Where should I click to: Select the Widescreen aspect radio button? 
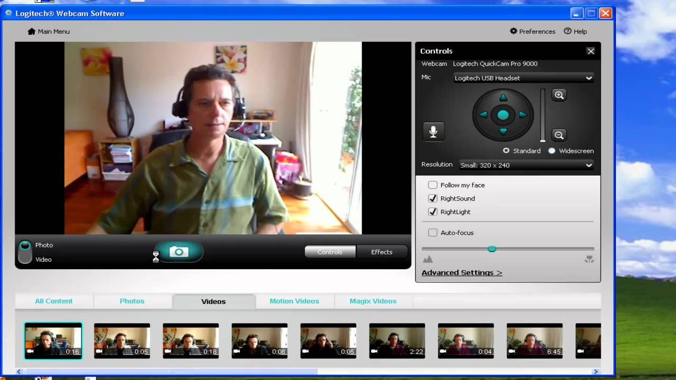click(552, 150)
